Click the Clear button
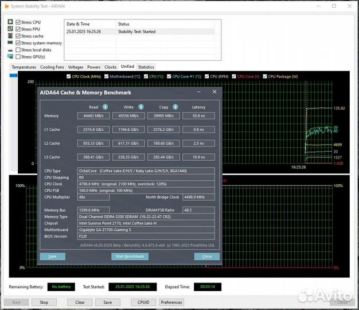359x310 pixels. point(80,302)
